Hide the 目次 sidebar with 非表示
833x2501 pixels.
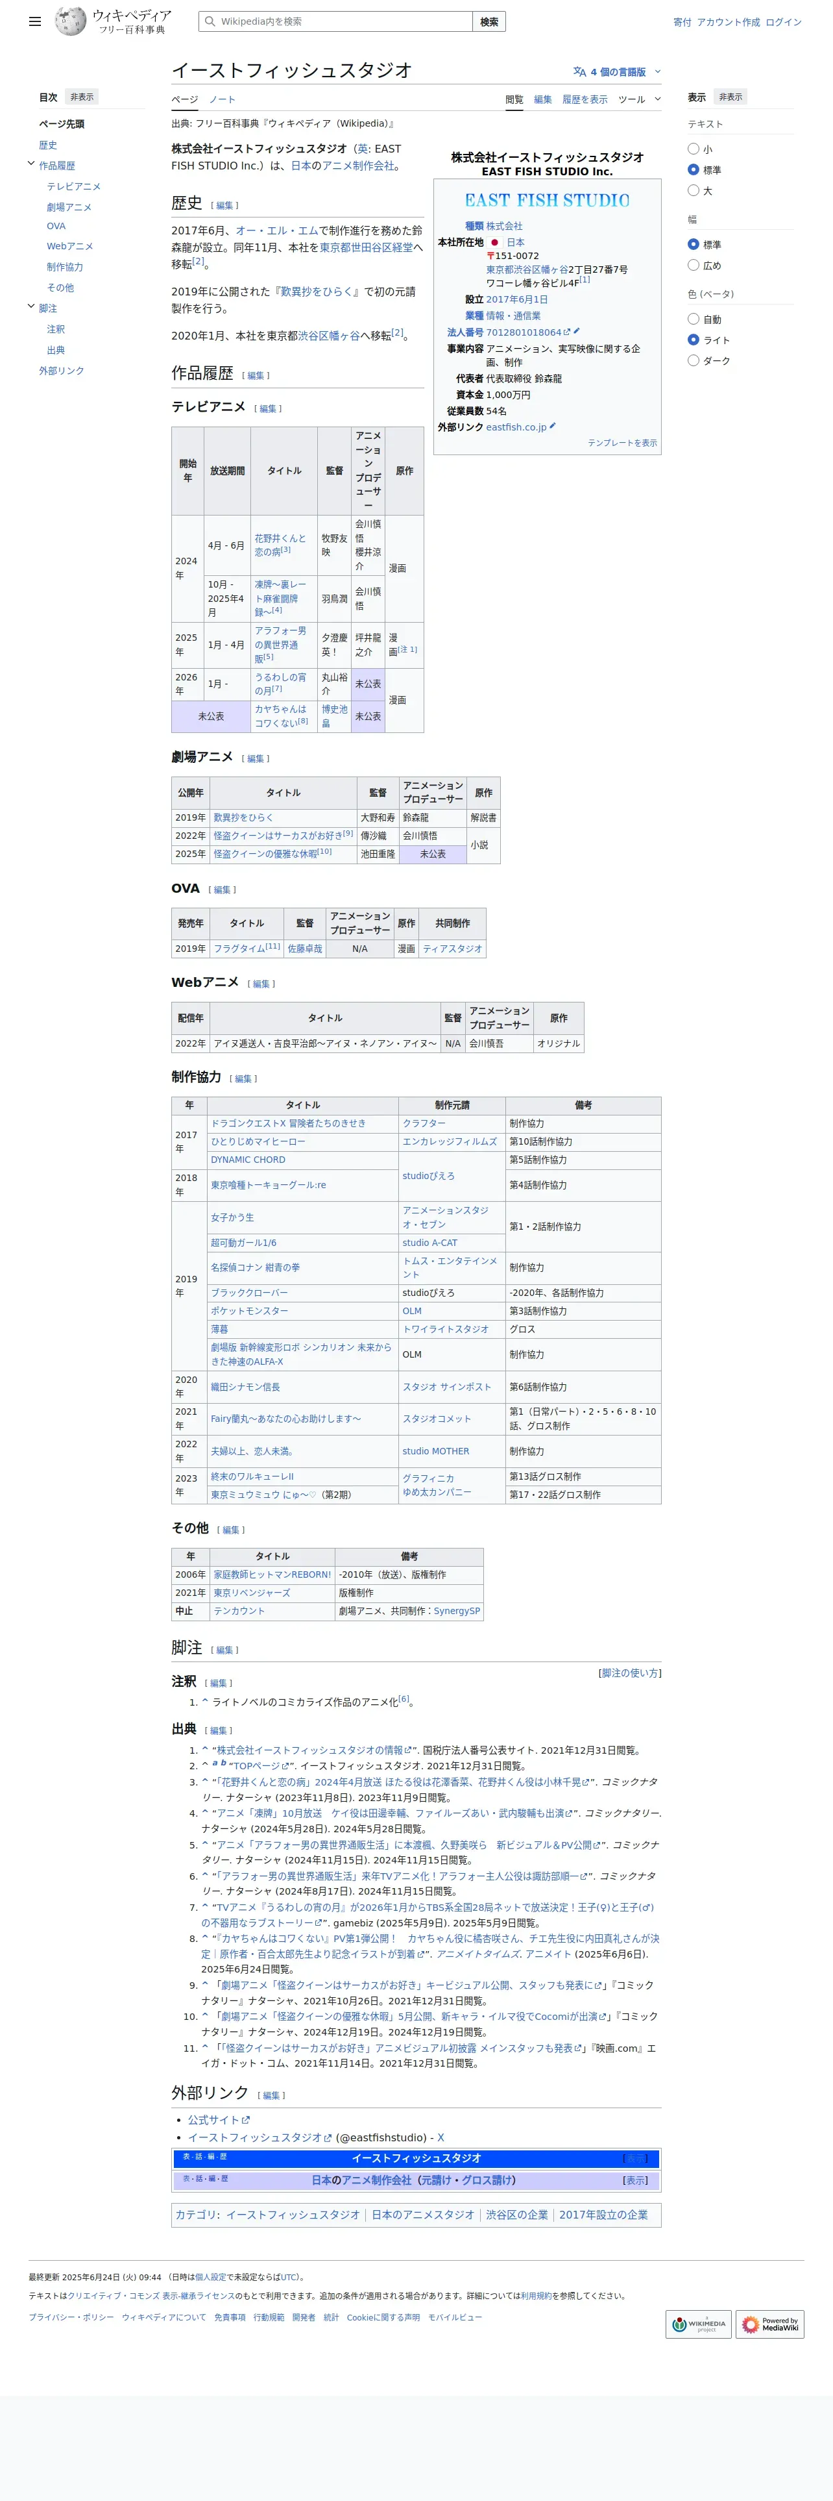click(x=82, y=97)
